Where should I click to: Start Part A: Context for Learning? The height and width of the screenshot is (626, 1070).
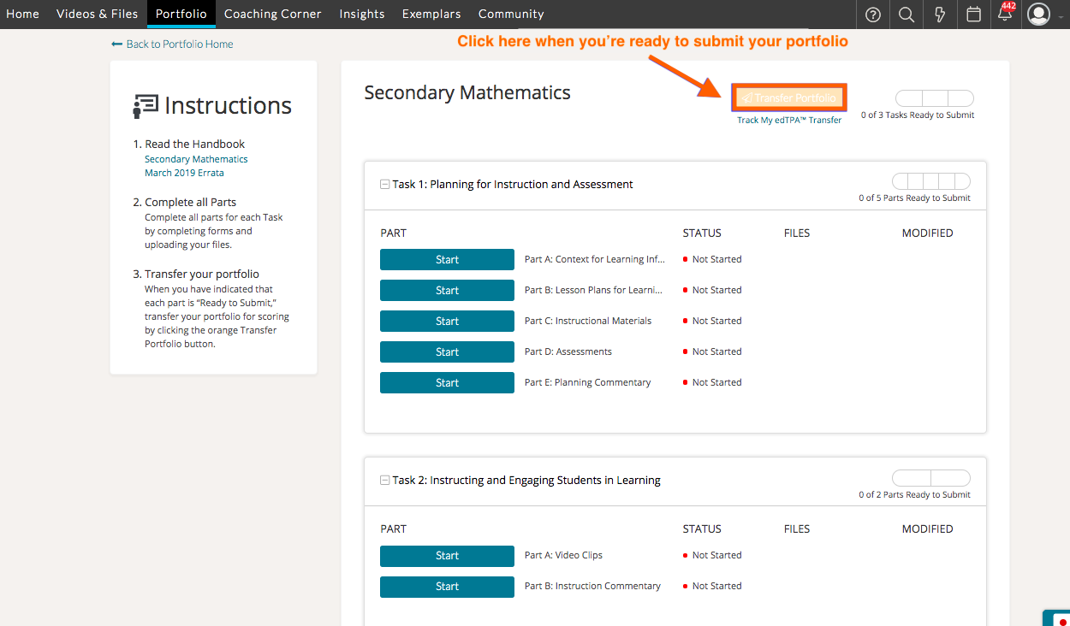(x=447, y=260)
